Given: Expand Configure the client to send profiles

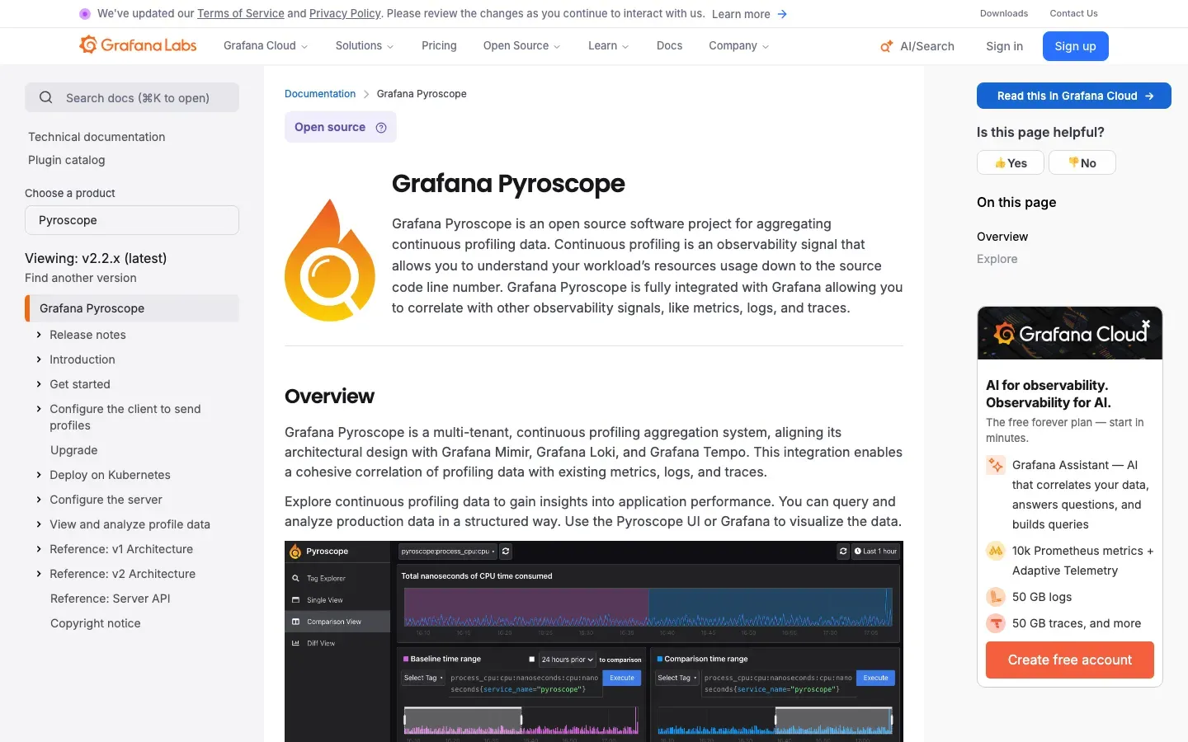Looking at the screenshot, I should point(39,409).
